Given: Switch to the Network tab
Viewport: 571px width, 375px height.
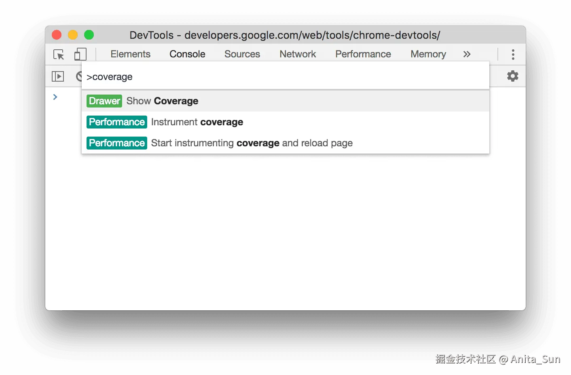Looking at the screenshot, I should pos(298,54).
